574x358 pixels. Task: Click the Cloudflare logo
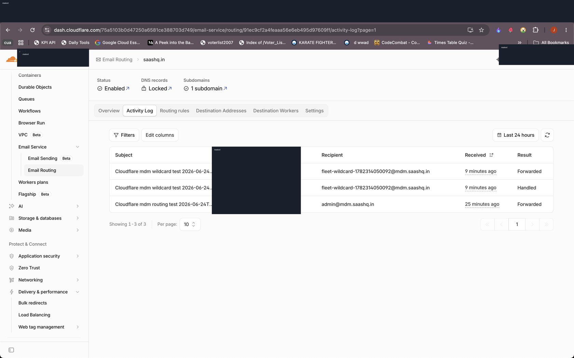11,59
